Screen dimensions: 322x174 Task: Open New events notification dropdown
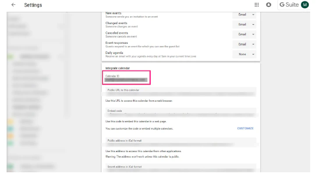tap(244, 14)
